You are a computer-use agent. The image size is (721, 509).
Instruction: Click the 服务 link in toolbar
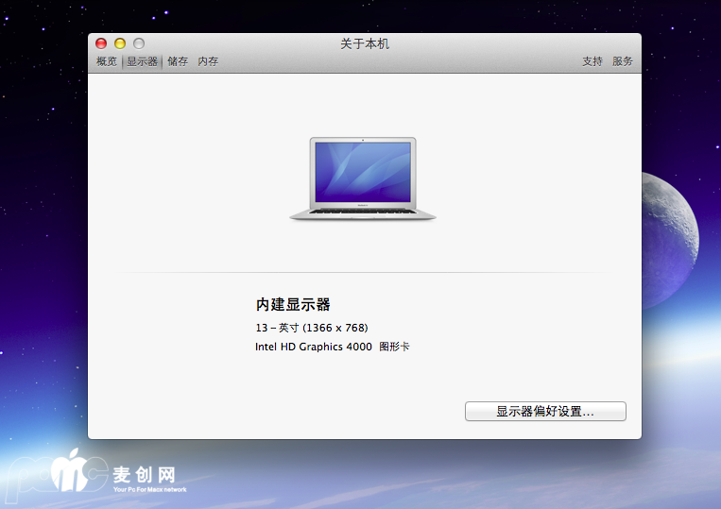(622, 61)
